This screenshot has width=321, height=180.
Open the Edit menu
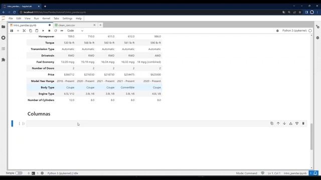[x=19, y=18]
